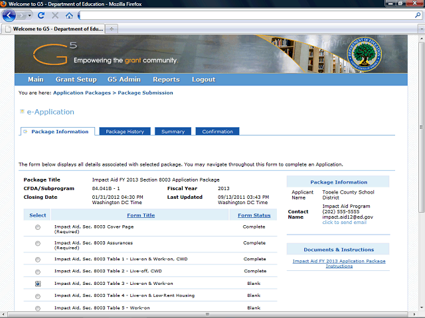Follow the Application Packages breadcrumb link
Screen dimensions: 425x318
(82, 93)
